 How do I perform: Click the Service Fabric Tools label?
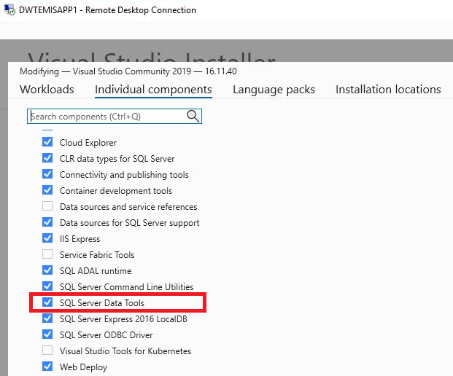coord(97,255)
